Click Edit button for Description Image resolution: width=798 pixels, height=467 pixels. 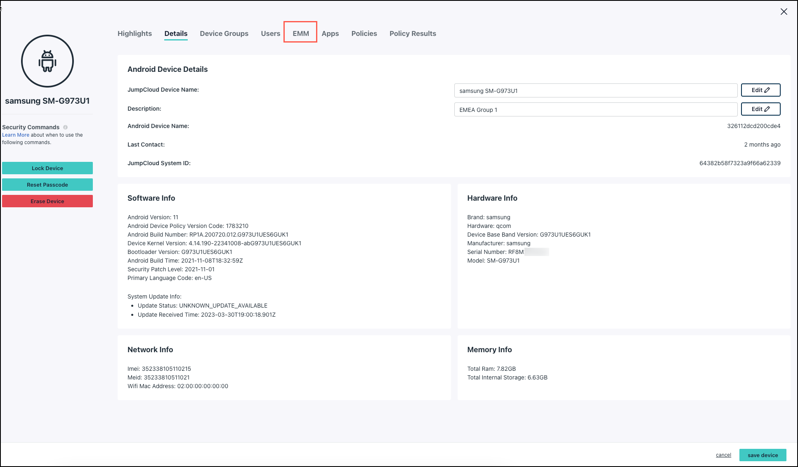(760, 109)
